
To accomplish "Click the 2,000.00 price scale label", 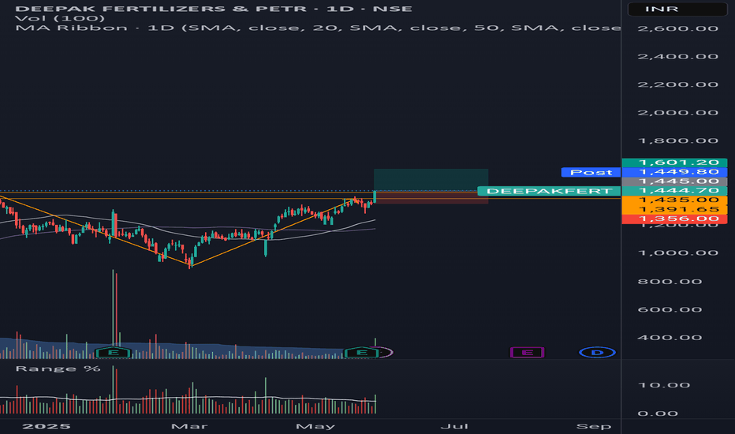I will (677, 113).
